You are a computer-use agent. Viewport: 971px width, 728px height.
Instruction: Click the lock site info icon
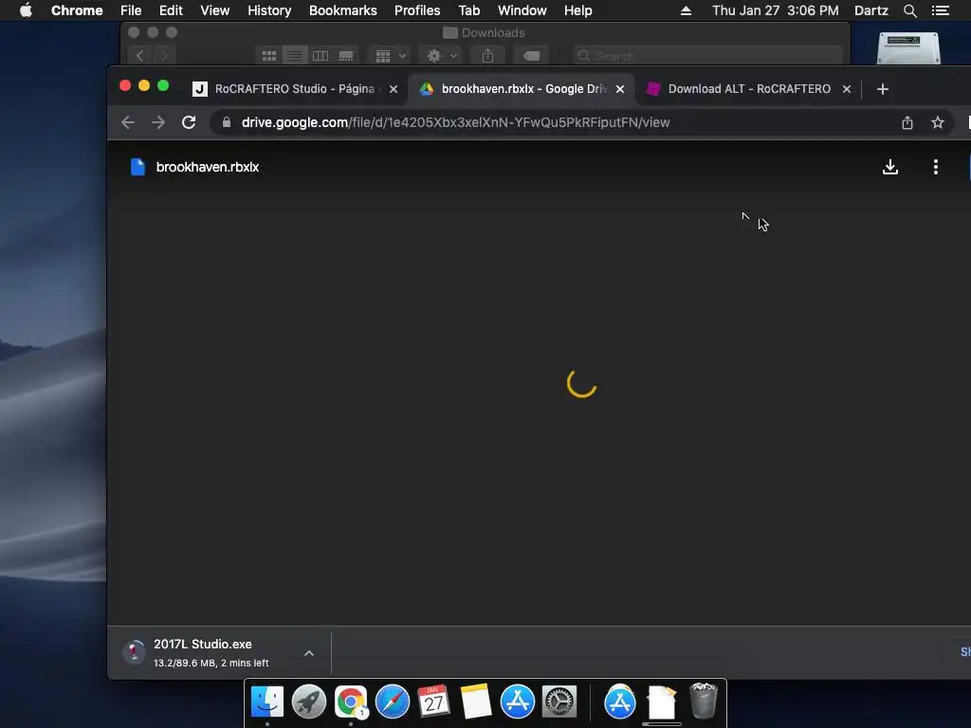[x=227, y=122]
